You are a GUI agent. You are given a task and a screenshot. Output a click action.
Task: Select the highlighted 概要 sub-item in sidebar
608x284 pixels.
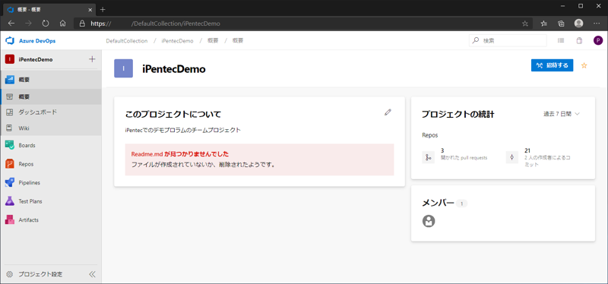pos(51,96)
